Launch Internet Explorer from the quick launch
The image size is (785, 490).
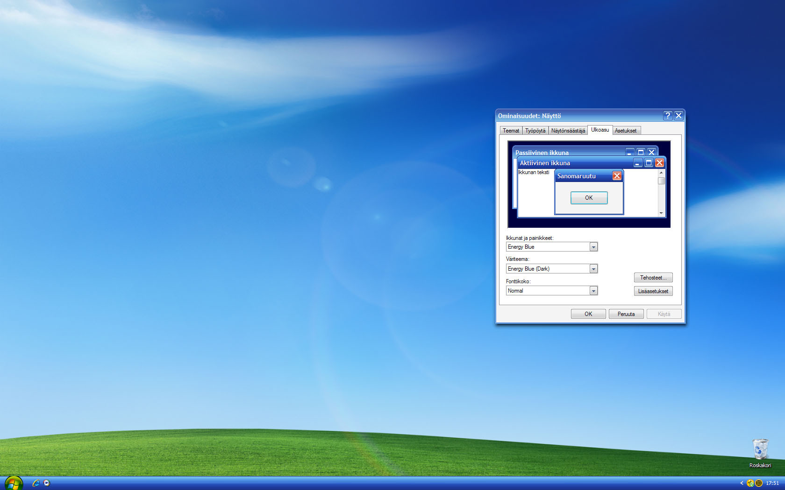[36, 483]
